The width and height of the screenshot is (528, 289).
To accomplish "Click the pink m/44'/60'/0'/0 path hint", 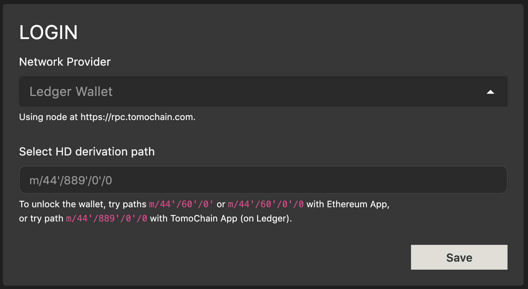I will tap(266, 204).
